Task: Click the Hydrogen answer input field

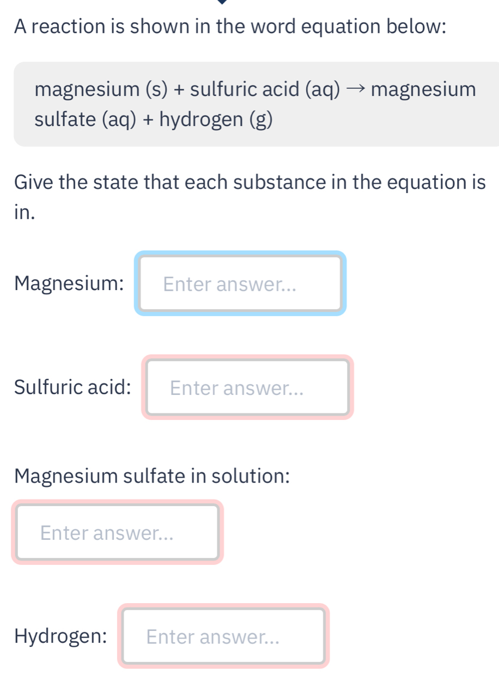Action: point(223,636)
